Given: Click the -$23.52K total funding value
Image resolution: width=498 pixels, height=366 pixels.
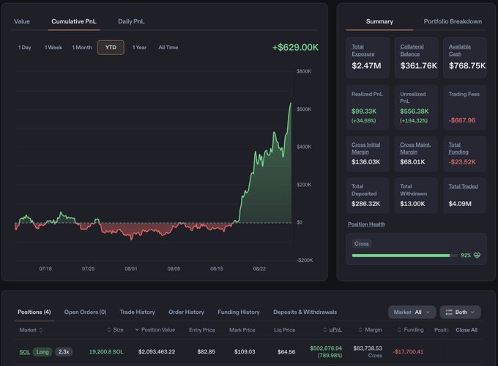Looking at the screenshot, I should 462,162.
